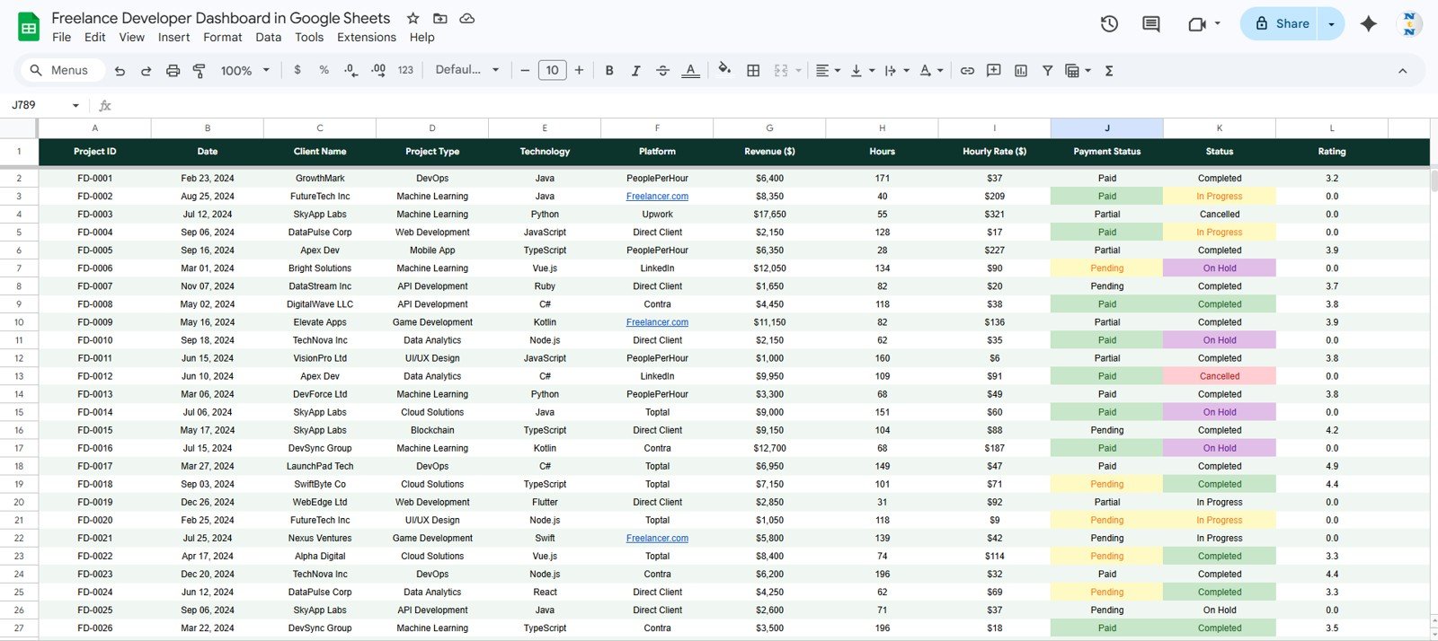The height and width of the screenshot is (641, 1438).
Task: Click the Meet video call icon
Action: coord(1196,24)
